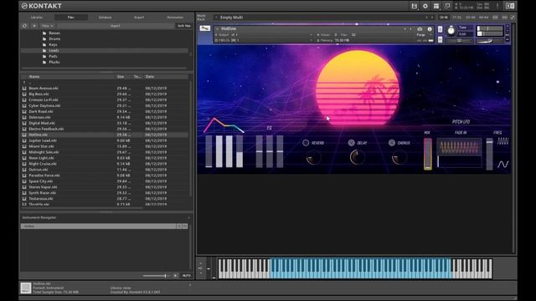Click the Instr Nav button
Image resolution: width=536 pixels, height=301 pixels.
point(184,26)
